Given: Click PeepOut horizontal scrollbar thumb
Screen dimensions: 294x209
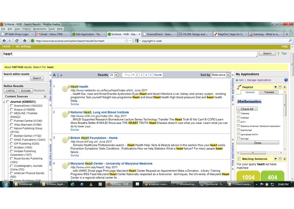Looking at the screenshot, I should (253, 153).
